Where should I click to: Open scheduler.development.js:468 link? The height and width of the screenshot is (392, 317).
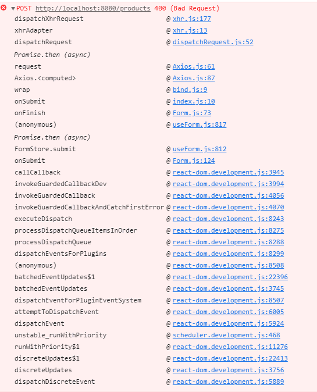pos(226,335)
